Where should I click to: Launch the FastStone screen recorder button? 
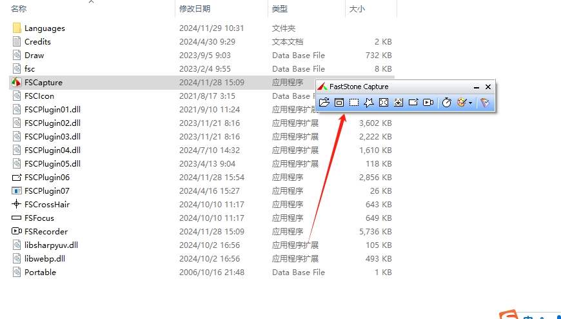pos(428,103)
